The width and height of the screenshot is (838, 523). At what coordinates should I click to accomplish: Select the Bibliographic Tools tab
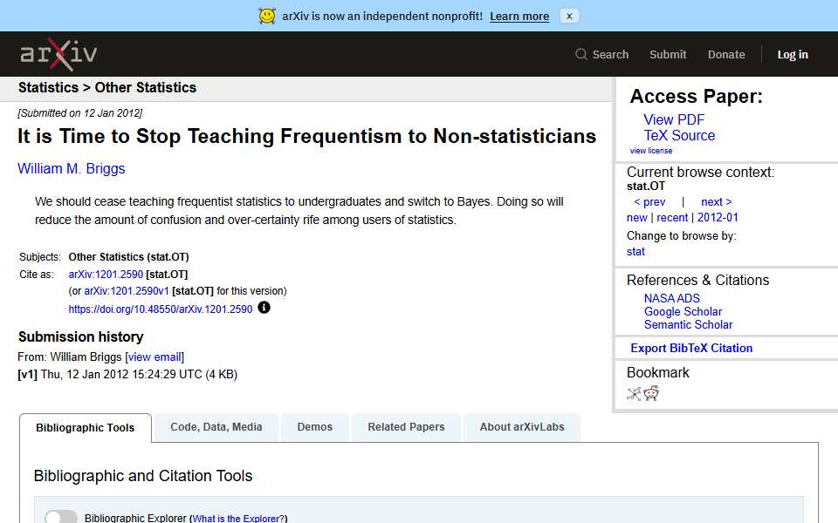(85, 428)
